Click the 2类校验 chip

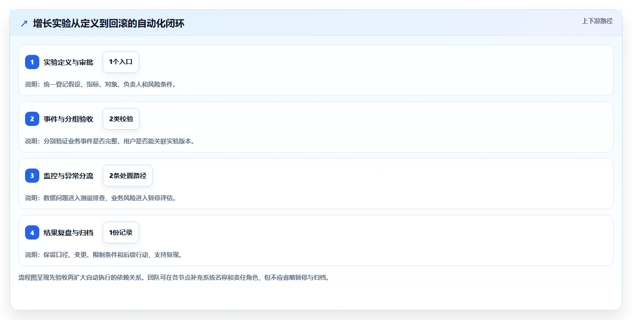[121, 119]
